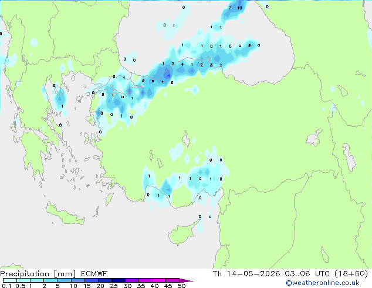The width and height of the screenshot is (372, 288).
Task: Click the 'ECMWF' model label
Action: (x=94, y=274)
